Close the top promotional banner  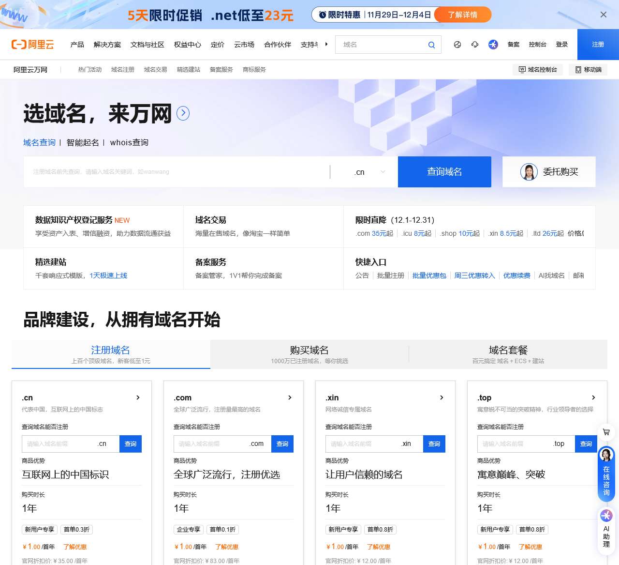pos(603,15)
